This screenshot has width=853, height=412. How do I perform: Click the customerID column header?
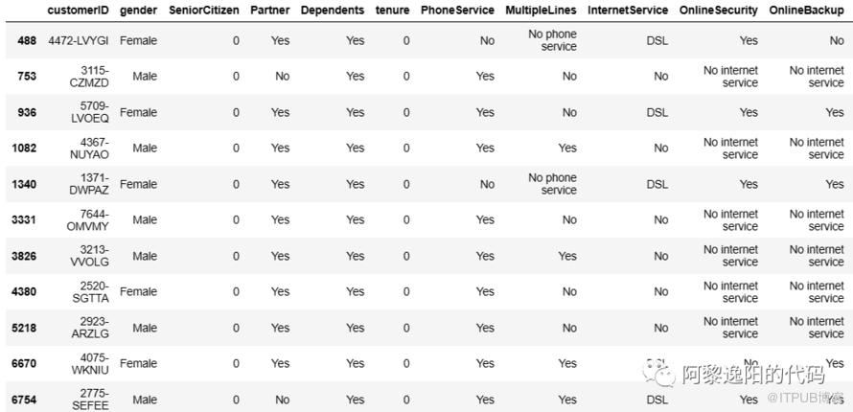(79, 11)
